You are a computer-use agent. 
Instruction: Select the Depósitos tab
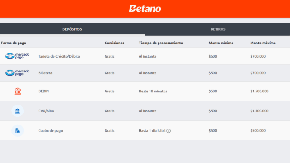coord(72,29)
